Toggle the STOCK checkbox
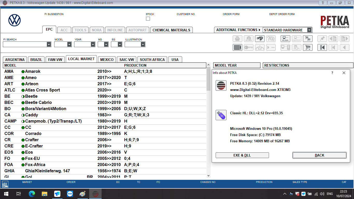This screenshot has width=354, height=199. click(x=148, y=19)
